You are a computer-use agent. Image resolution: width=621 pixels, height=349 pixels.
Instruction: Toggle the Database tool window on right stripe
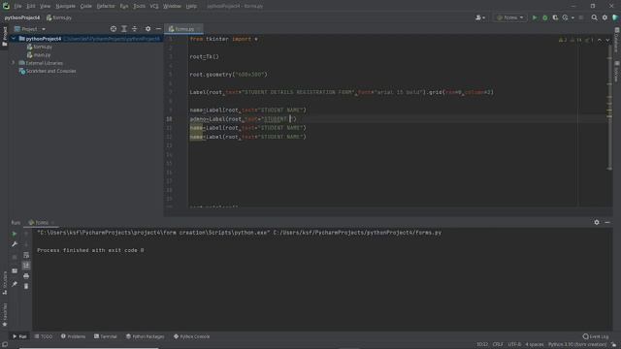pyautogui.click(x=617, y=40)
